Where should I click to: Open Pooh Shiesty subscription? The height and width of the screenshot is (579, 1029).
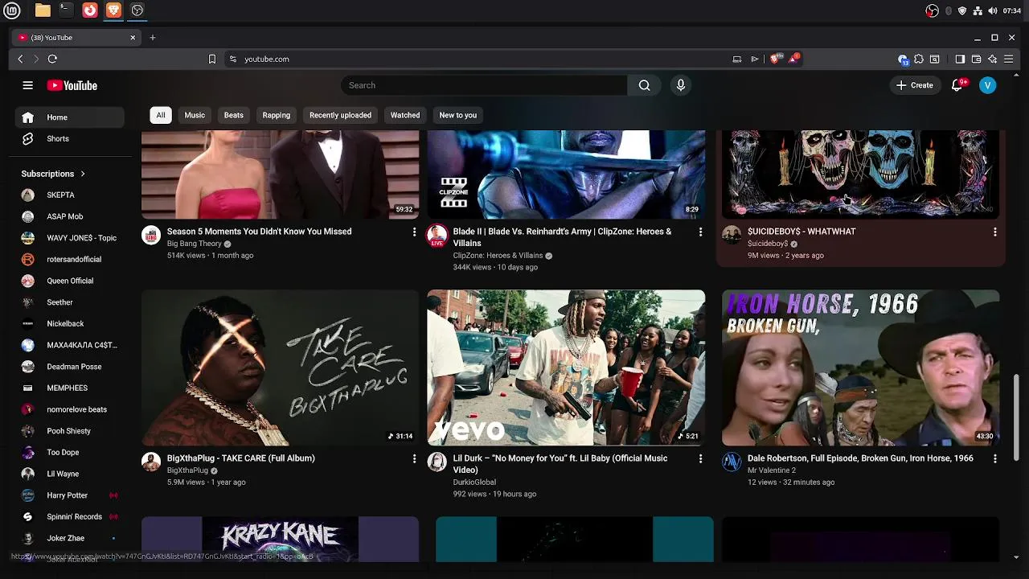69,431
